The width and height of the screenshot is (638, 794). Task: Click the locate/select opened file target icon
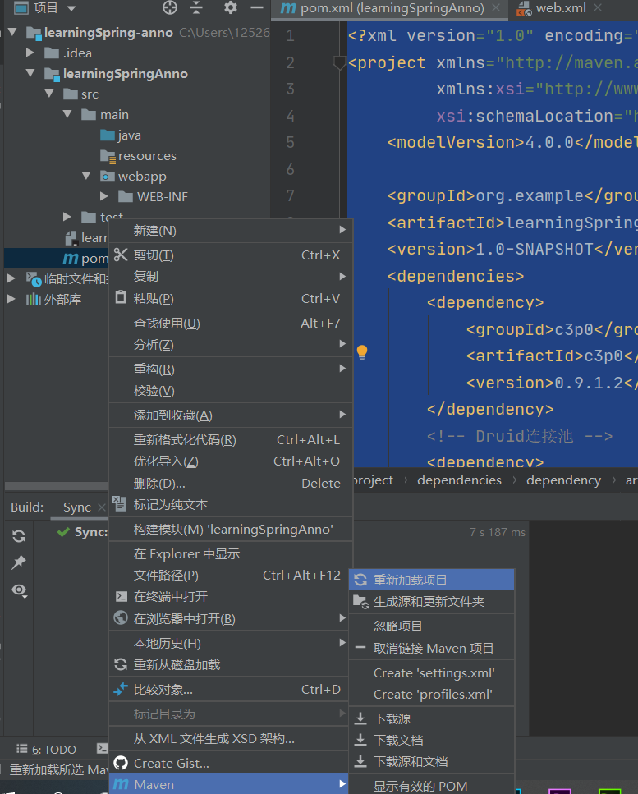click(x=170, y=7)
